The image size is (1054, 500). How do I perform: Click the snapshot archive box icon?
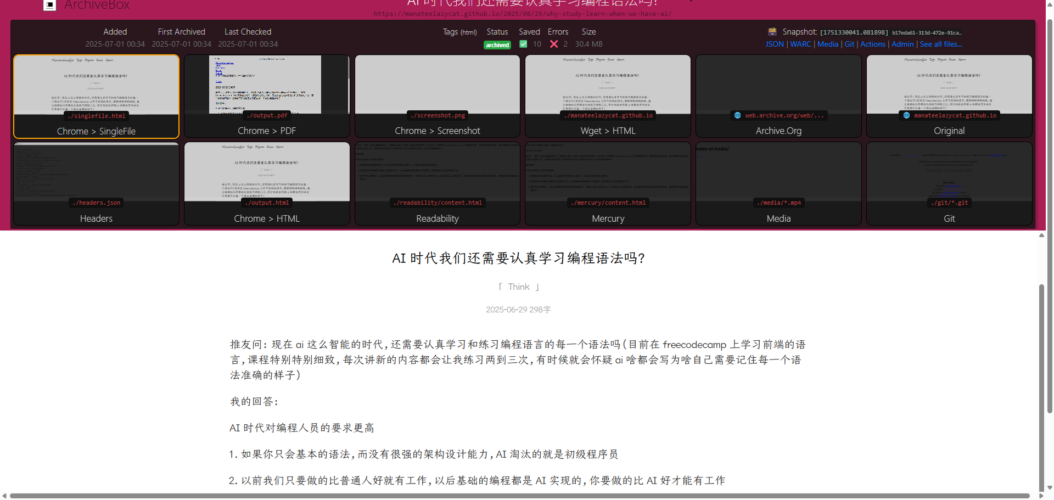pyautogui.click(x=772, y=32)
